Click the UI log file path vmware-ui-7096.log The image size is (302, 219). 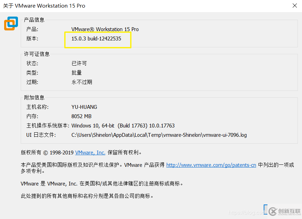159,135
